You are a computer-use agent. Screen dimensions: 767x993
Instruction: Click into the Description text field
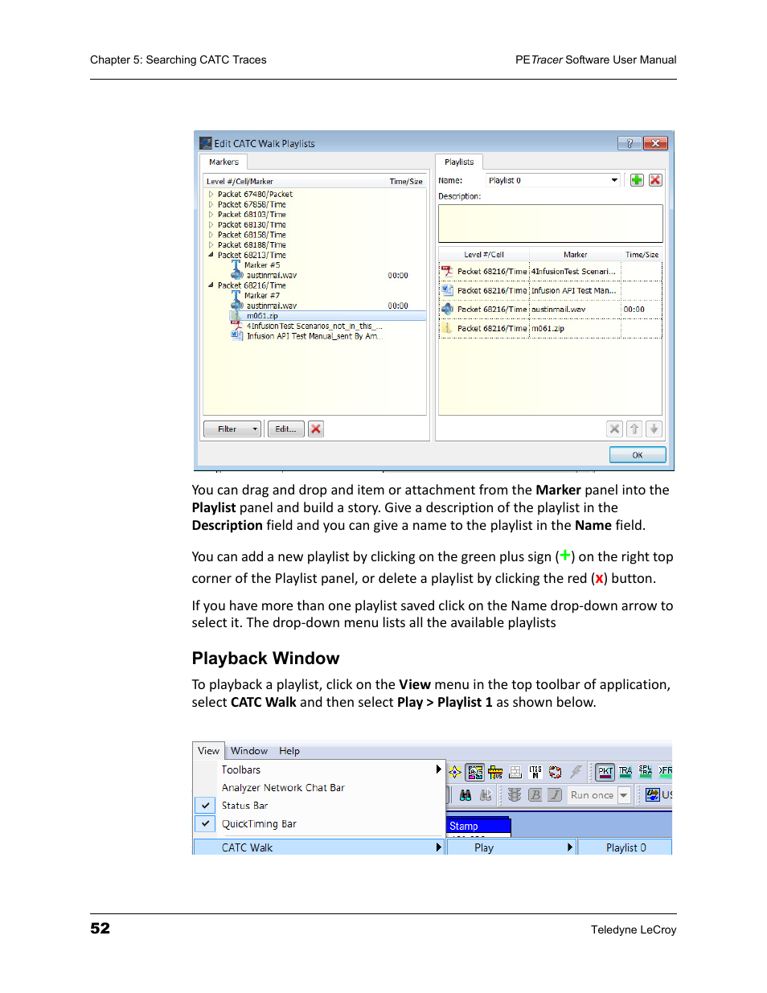point(550,223)
